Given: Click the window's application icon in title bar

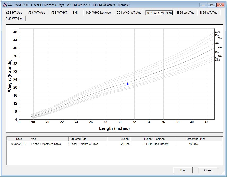Looking at the screenshot, I should click(5, 5).
